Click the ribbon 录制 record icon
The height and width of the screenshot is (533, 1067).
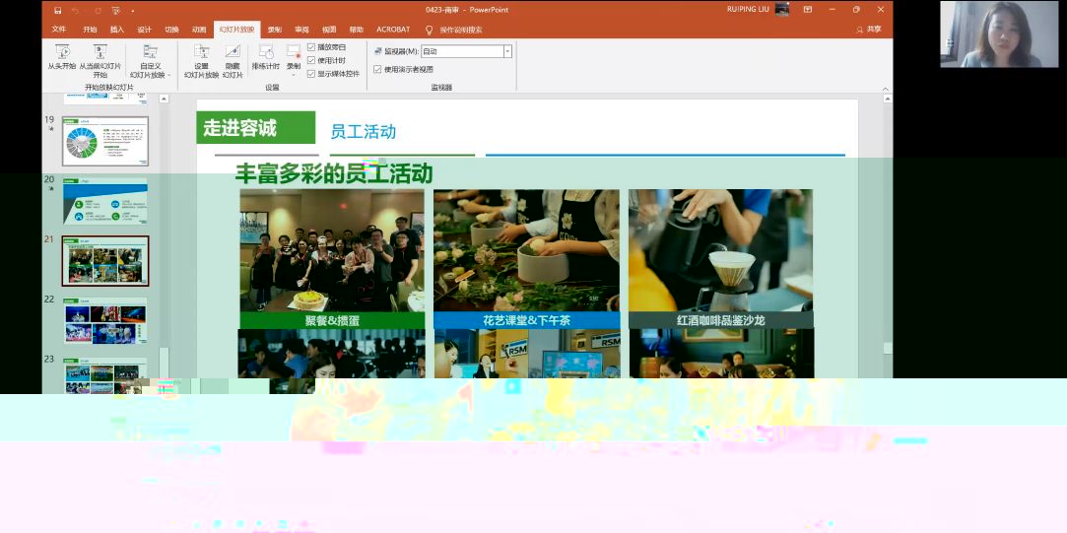(x=294, y=52)
